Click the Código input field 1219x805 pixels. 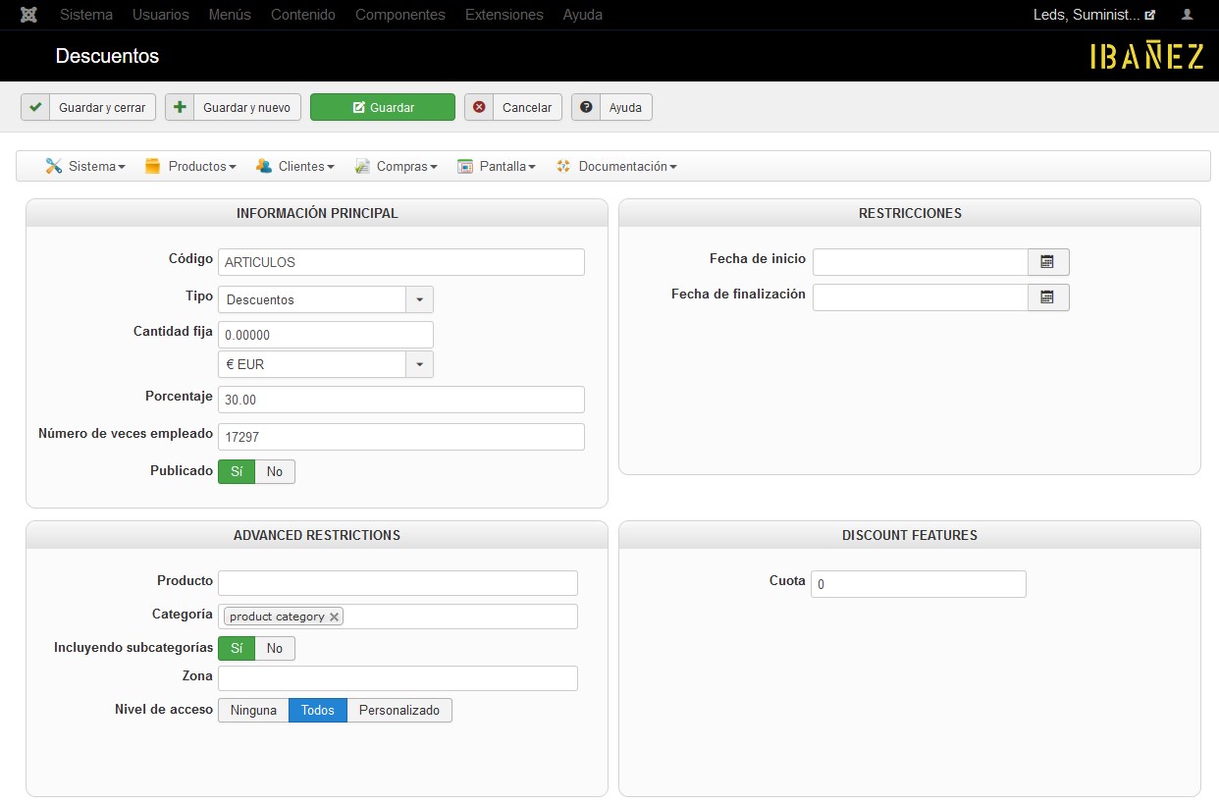click(x=401, y=262)
